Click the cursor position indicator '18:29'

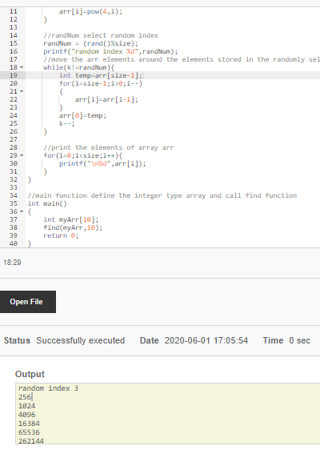(12, 263)
